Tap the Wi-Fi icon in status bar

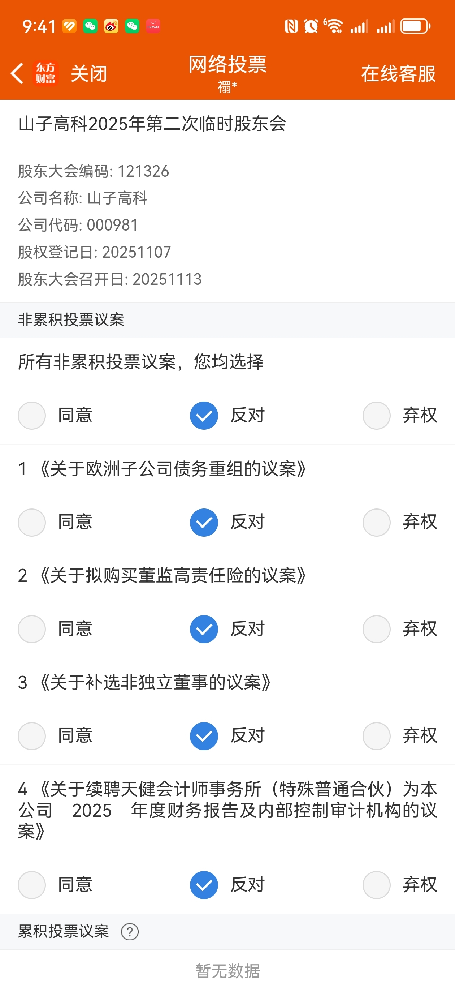(334, 26)
